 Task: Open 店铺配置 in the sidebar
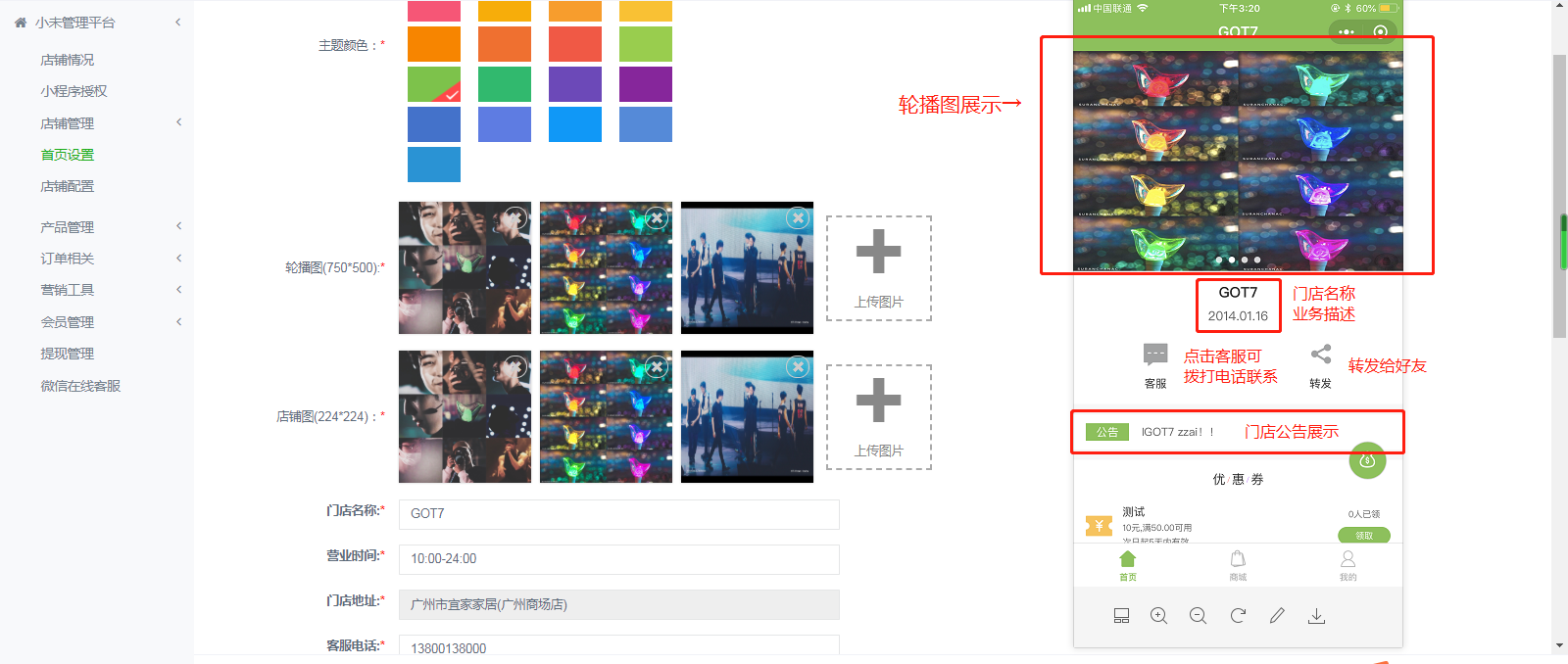pyautogui.click(x=68, y=186)
